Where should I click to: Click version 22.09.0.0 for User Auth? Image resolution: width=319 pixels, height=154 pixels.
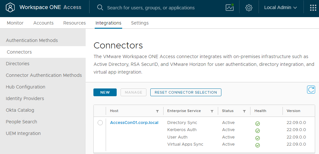296,137
